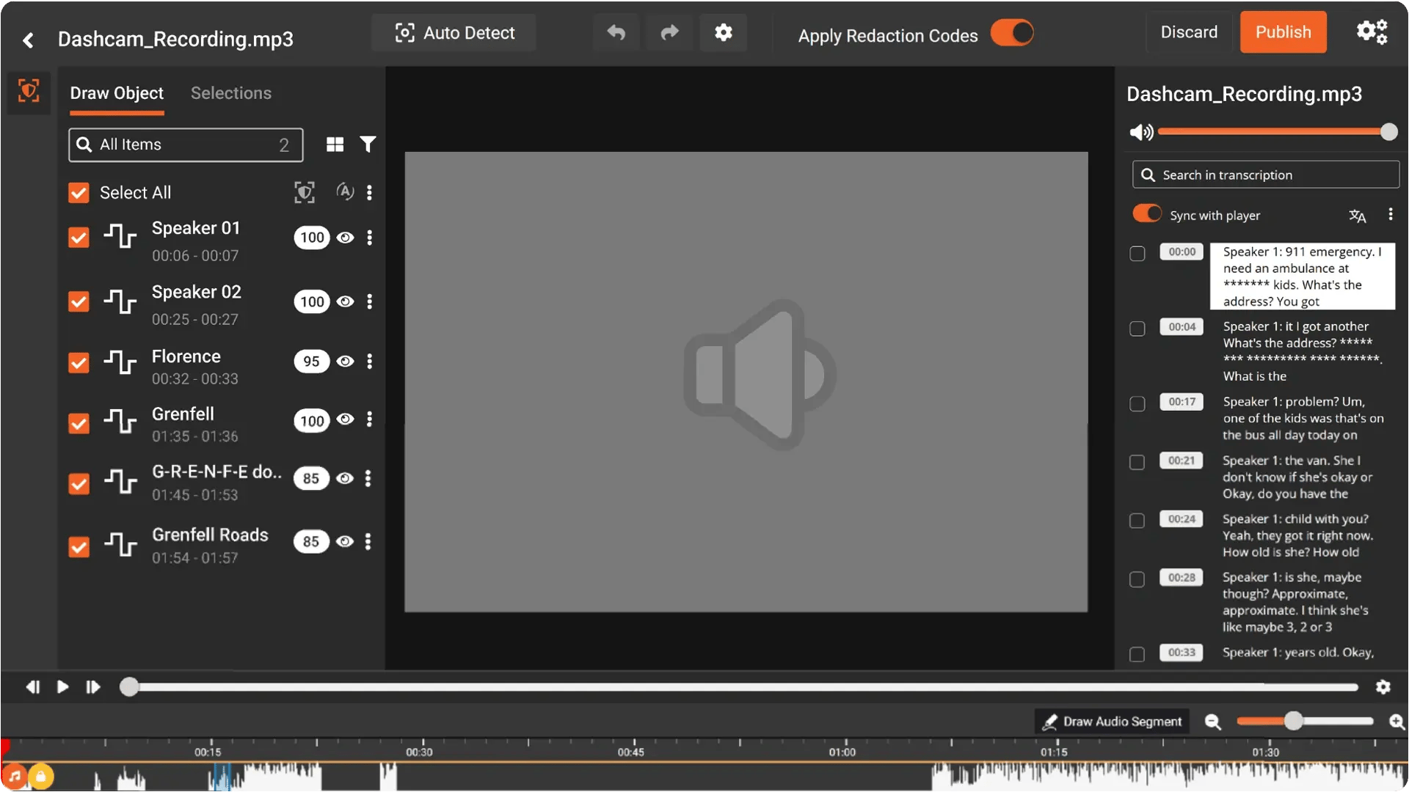Hide Speaker 01 with the eye icon
Viewport: 1409px width, 792px height.
pos(345,238)
